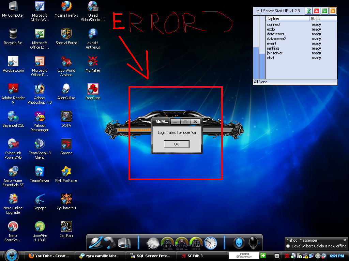Click the green Nero Search go arrow
Screen dimensions: 349x261
pos(263,256)
